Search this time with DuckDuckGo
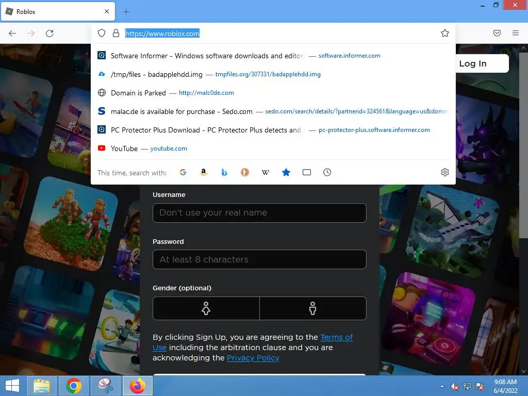This screenshot has height=396, width=528. [245, 172]
